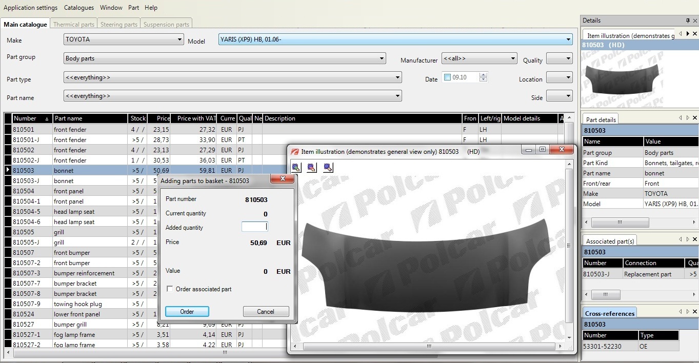Click the third zoom magnifier icon in illustration window
The height and width of the screenshot is (363, 699).
click(328, 167)
